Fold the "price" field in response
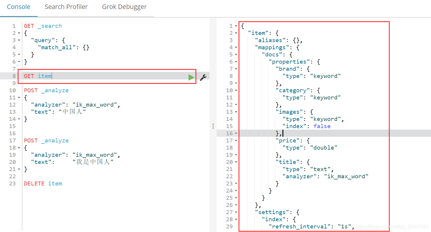 point(236,141)
